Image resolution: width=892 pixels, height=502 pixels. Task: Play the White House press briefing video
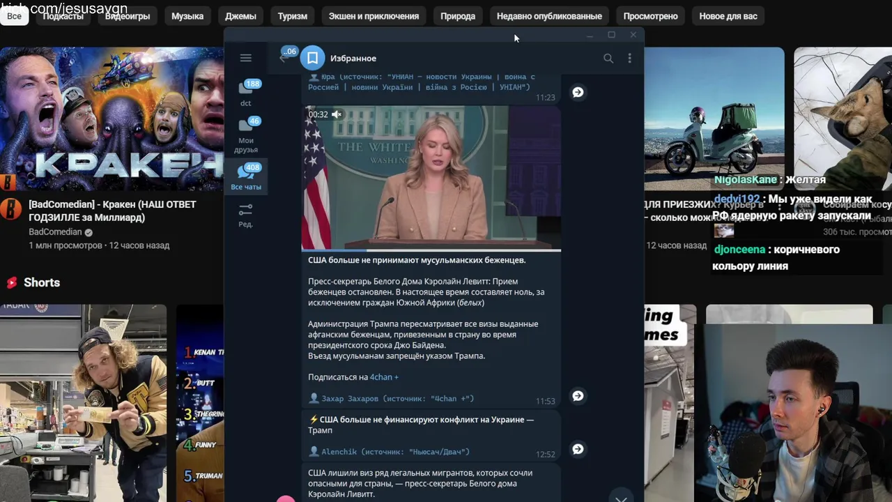tap(431, 178)
